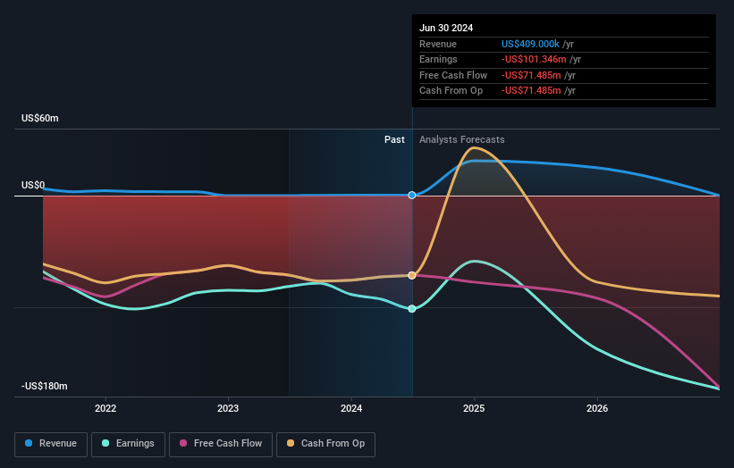The height and width of the screenshot is (468, 734).
Task: Click the 2024 x-axis label
Action: point(351,408)
